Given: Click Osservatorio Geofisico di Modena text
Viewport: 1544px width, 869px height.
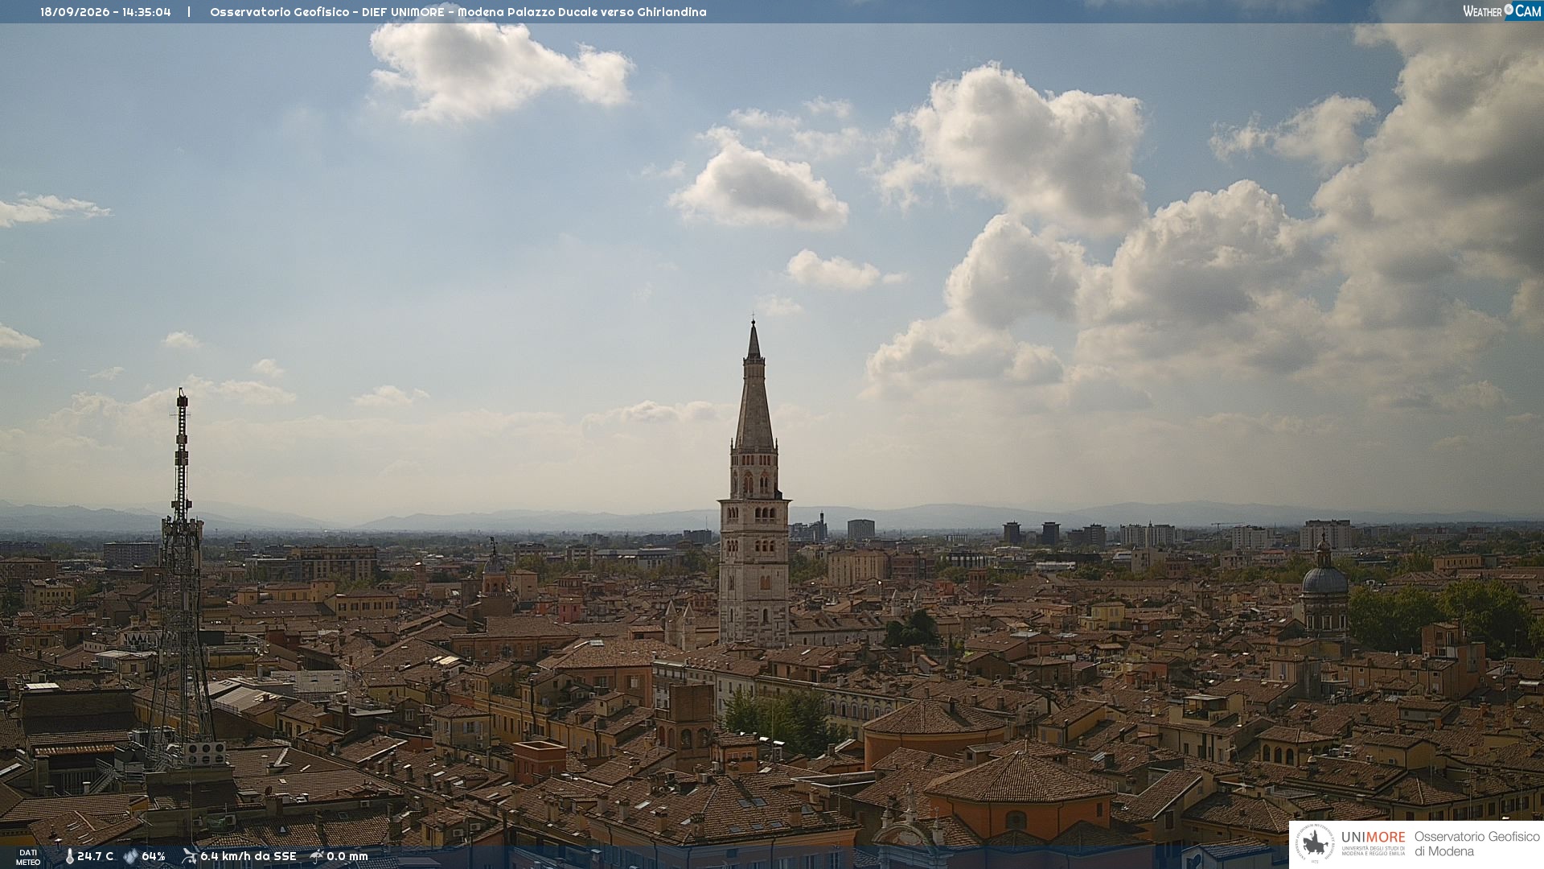Looking at the screenshot, I should click(1476, 844).
